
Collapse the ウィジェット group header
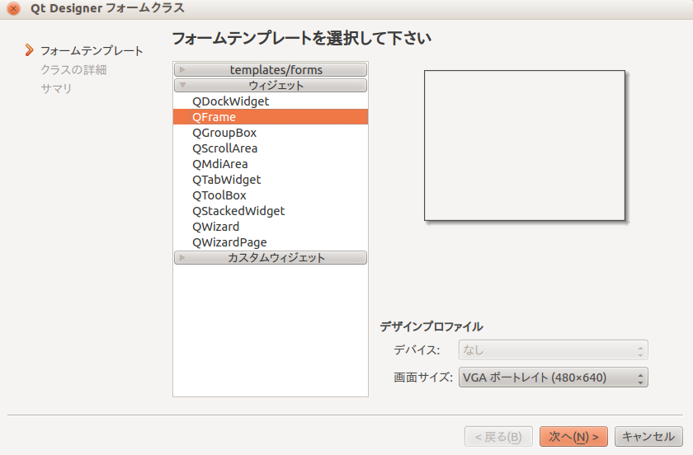pos(271,85)
